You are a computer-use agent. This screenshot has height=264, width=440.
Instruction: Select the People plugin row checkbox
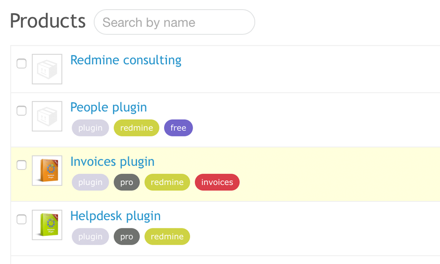[x=22, y=111]
